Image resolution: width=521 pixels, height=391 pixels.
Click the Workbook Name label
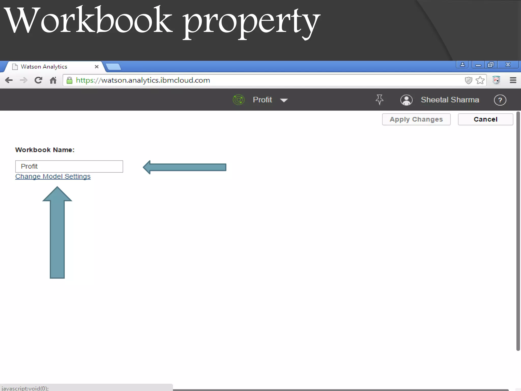tap(45, 150)
